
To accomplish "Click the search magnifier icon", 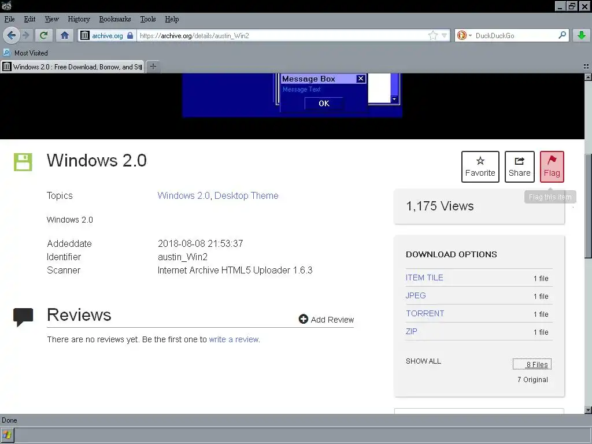I will [x=562, y=35].
